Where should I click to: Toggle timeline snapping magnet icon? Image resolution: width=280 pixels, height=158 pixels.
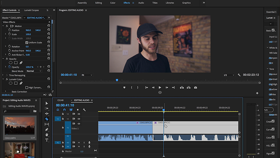[64, 110]
